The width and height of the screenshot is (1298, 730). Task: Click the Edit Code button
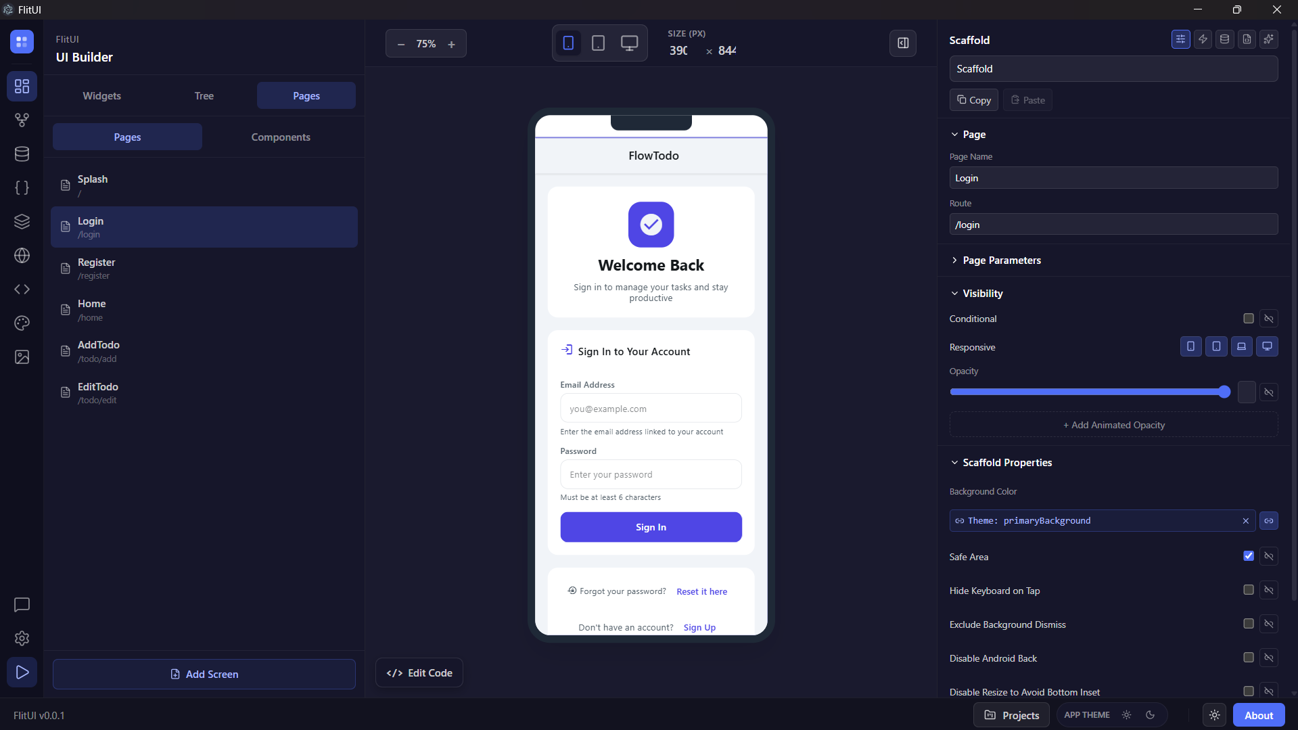click(x=419, y=672)
